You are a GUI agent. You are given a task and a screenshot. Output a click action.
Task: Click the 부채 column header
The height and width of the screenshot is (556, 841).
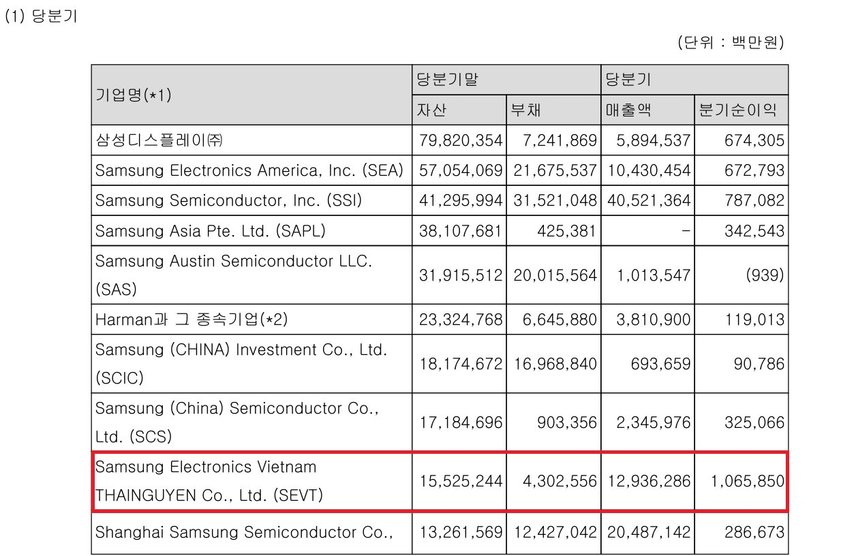pyautogui.click(x=553, y=110)
